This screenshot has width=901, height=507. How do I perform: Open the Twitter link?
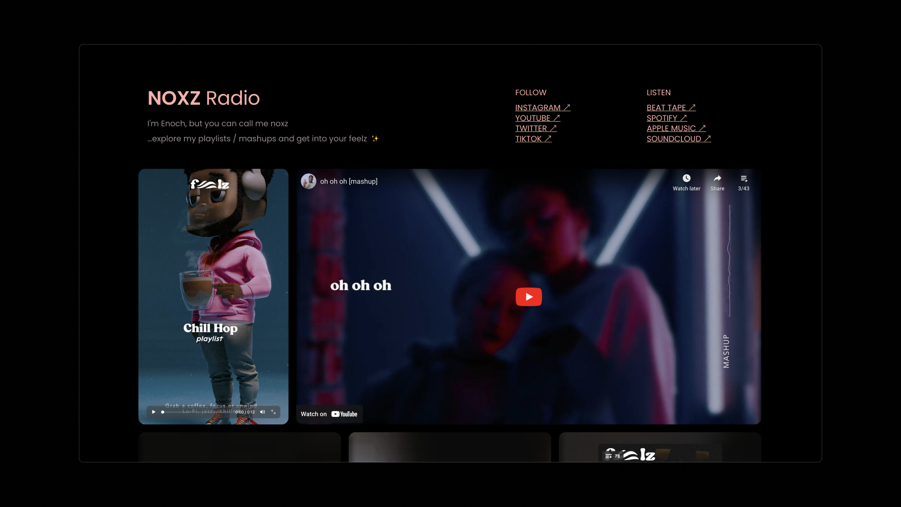[535, 129]
